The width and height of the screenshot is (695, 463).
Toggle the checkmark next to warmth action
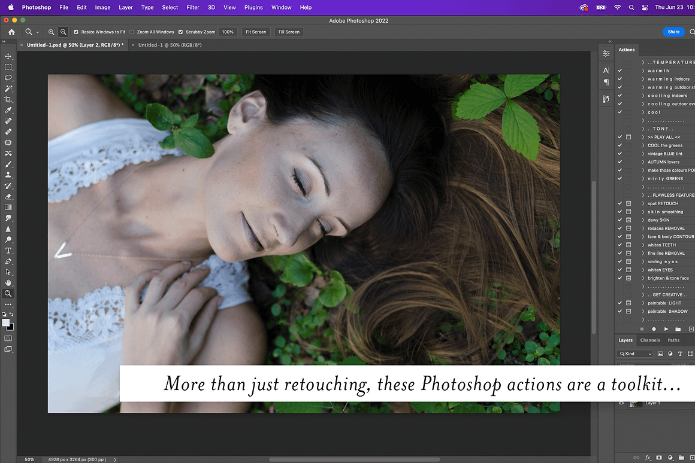coord(620,70)
